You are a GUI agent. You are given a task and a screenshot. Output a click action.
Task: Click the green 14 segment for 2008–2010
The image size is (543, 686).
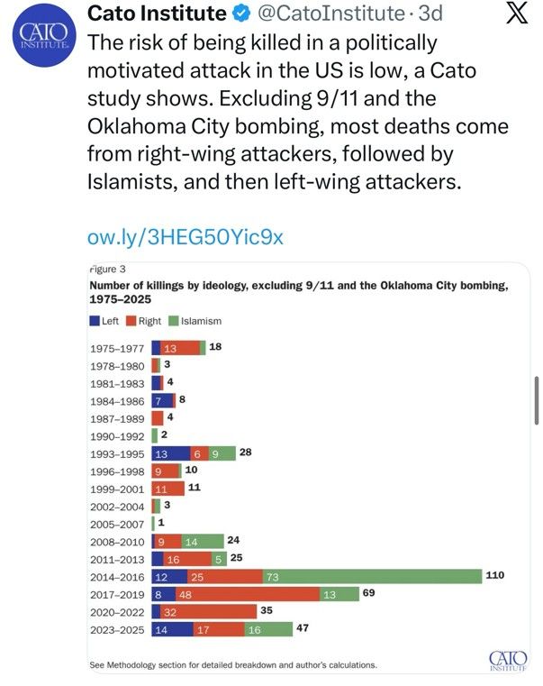click(203, 542)
